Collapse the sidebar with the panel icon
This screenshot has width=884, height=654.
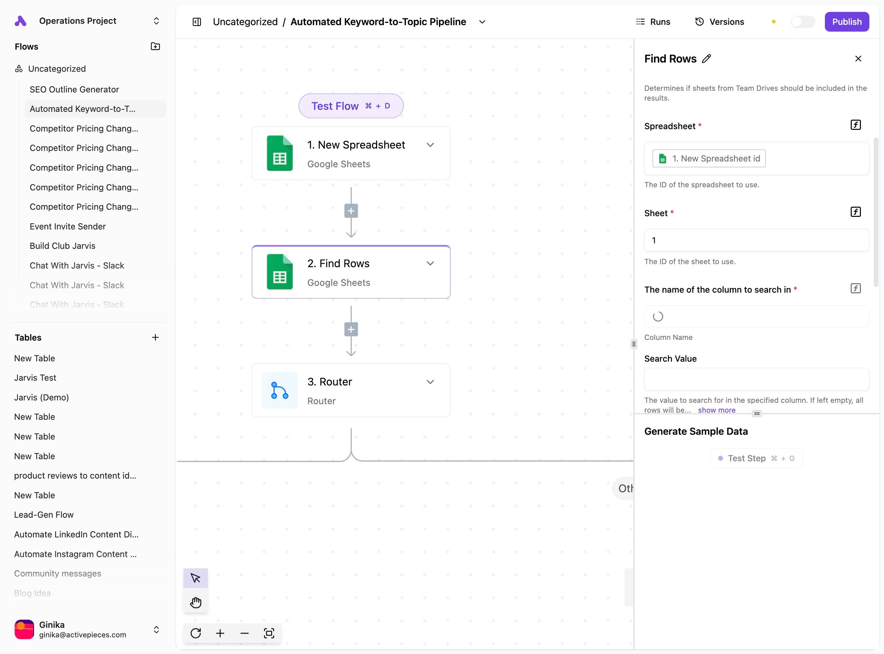pos(197,22)
